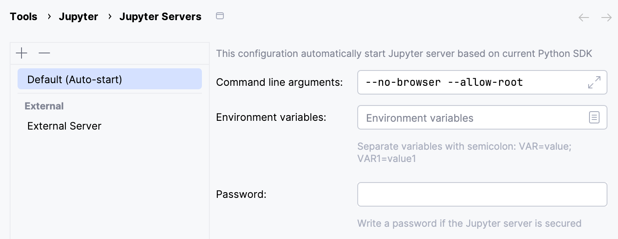Click the "Password:" label
This screenshot has height=239, width=618.
tap(241, 194)
